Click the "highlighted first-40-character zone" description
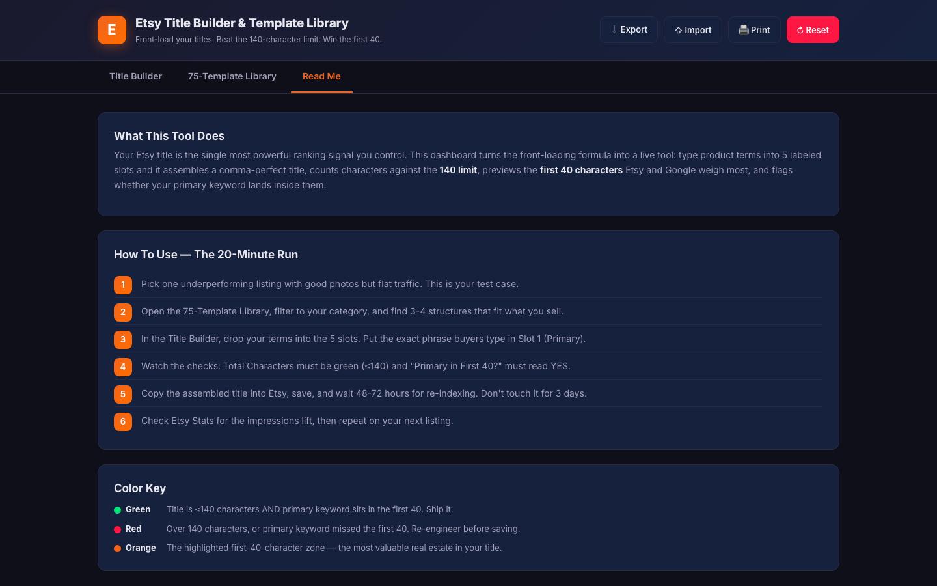937x586 pixels. pos(334,548)
